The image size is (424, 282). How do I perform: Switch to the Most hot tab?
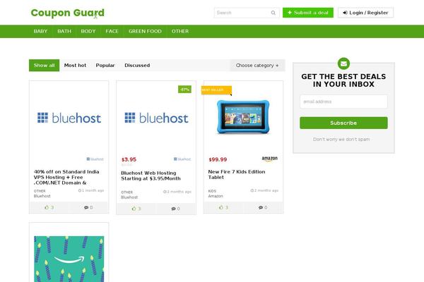(75, 66)
